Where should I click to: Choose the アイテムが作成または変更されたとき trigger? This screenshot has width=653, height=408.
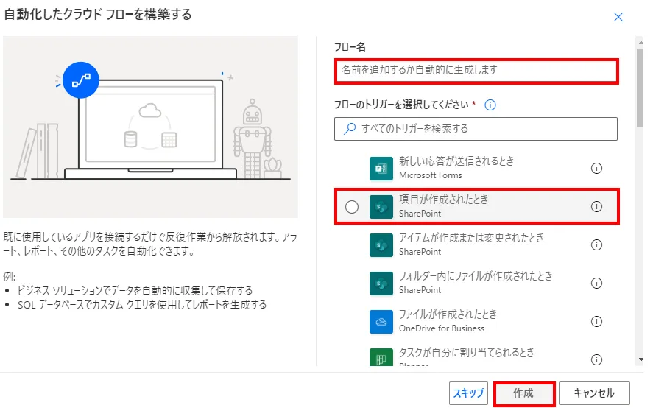tap(471, 245)
